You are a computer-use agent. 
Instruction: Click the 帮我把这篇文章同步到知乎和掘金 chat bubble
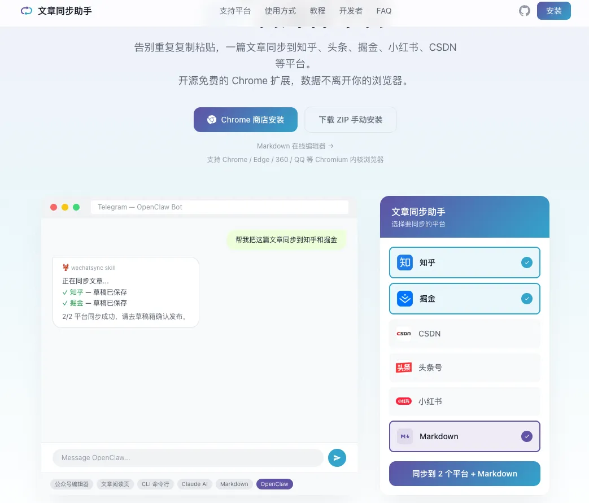pyautogui.click(x=286, y=240)
